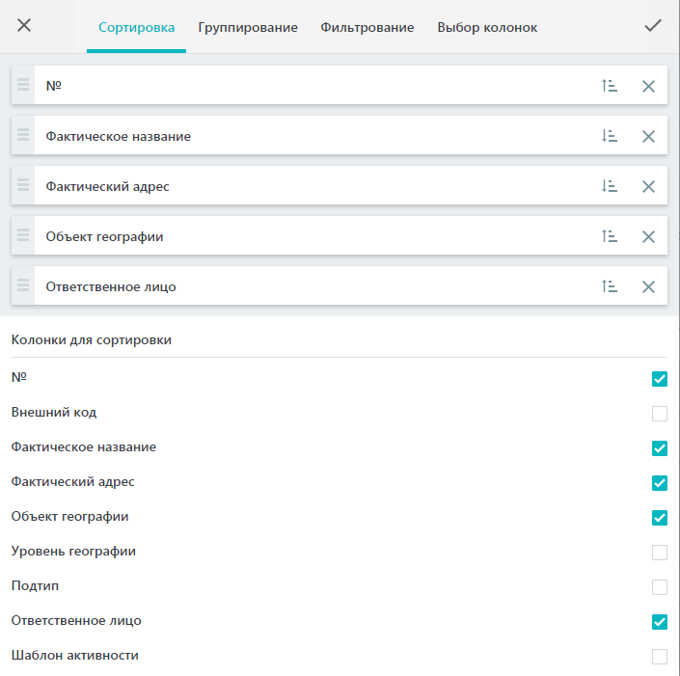Switch to the Фильтрование tab
The height and width of the screenshot is (676, 680).
367,27
